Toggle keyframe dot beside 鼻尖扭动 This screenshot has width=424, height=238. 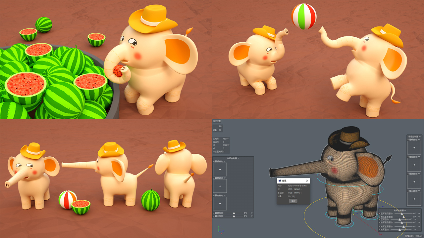point(214,216)
